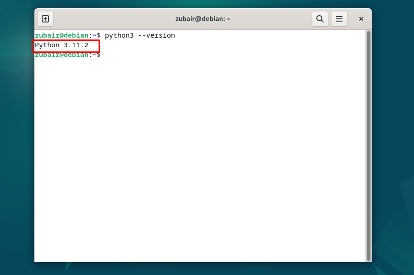Close the terminal window
Viewport: 414px width, 275px height.
pyautogui.click(x=361, y=19)
